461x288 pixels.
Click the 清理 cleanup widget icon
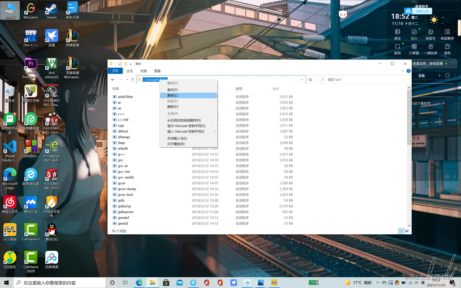(x=447, y=49)
